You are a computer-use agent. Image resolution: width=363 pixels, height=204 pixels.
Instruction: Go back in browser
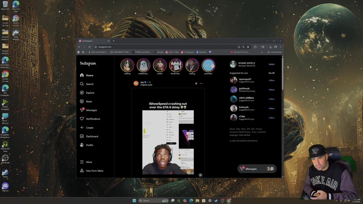pos(79,47)
